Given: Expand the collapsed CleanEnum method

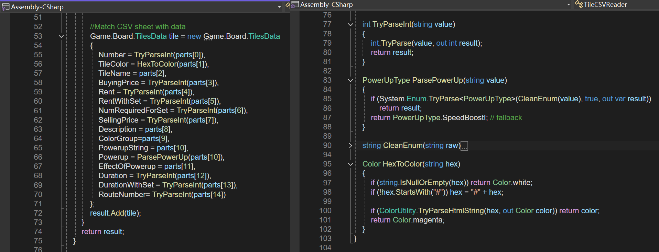Looking at the screenshot, I should (x=350, y=146).
